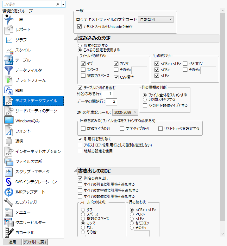Screen dimensions: 227x246
Task: Select the 通信 plug icon
Action: pos(9,141)
